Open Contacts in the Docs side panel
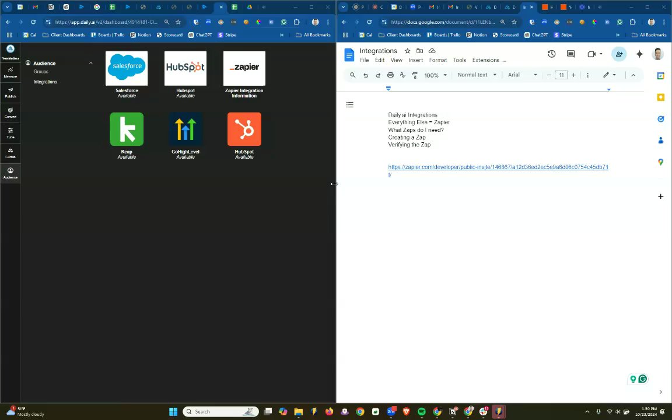 pyautogui.click(x=660, y=140)
